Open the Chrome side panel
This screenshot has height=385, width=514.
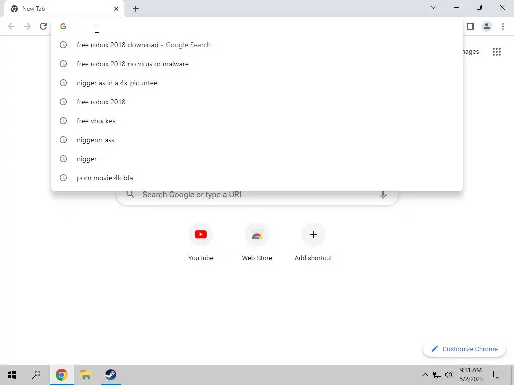tap(471, 26)
